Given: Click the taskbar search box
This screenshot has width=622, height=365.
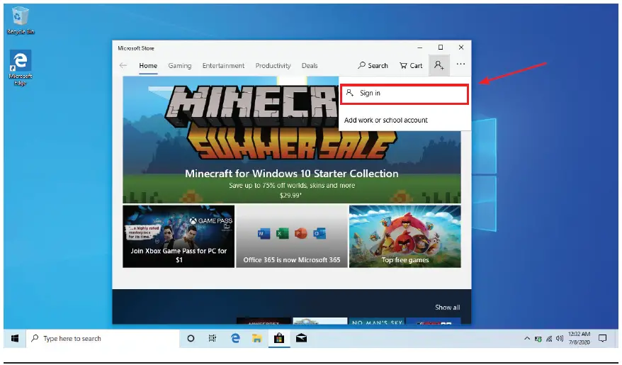Looking at the screenshot, I should click(103, 338).
